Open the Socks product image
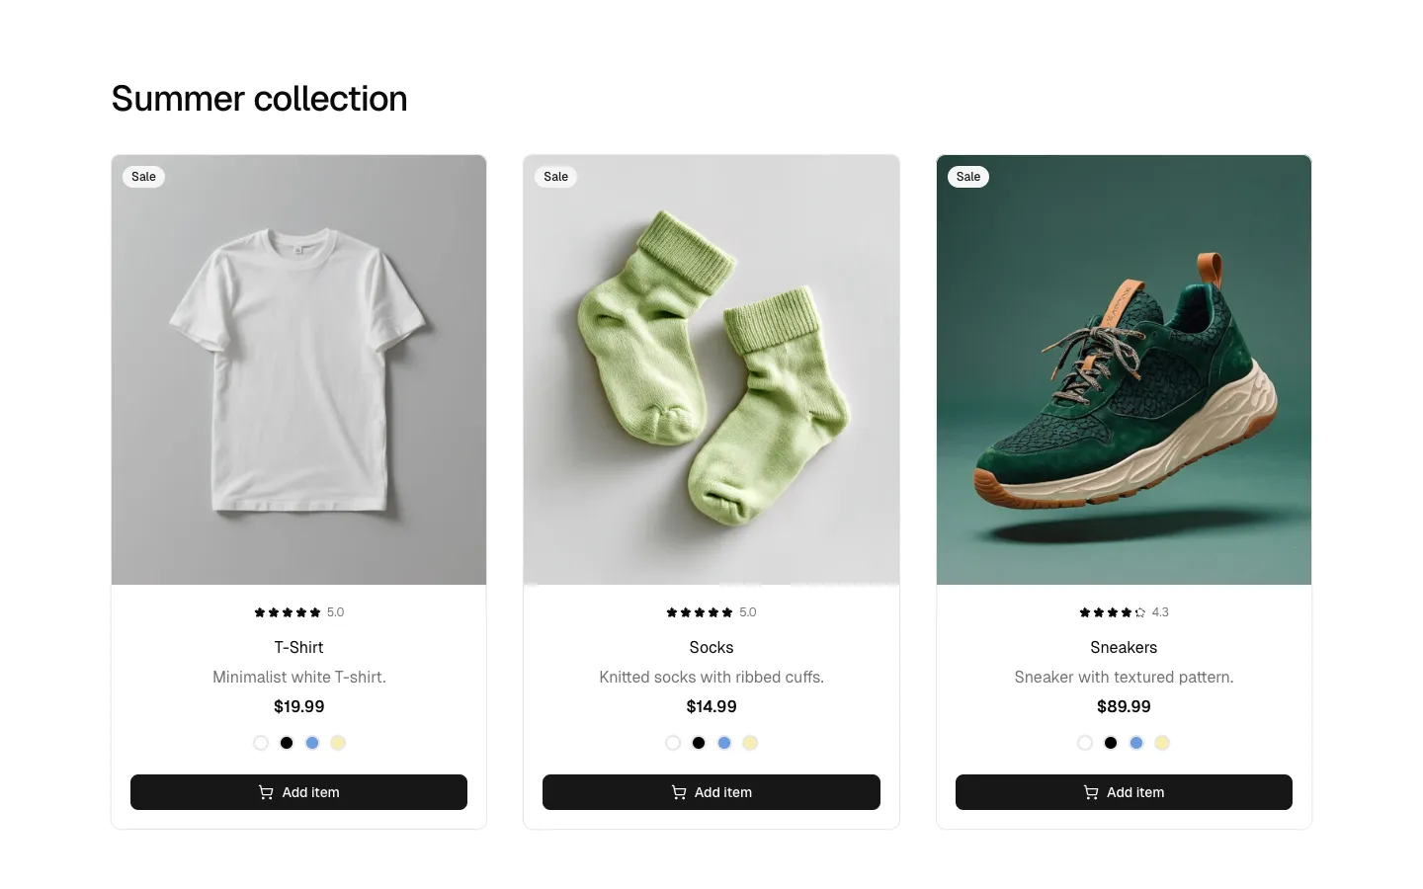 pos(711,369)
